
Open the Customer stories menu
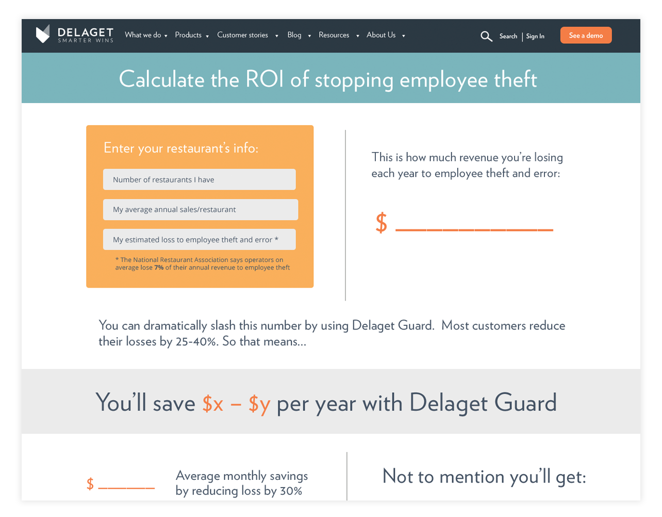click(x=242, y=35)
